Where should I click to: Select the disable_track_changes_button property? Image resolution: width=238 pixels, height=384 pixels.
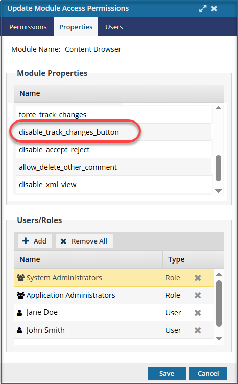(x=114, y=132)
